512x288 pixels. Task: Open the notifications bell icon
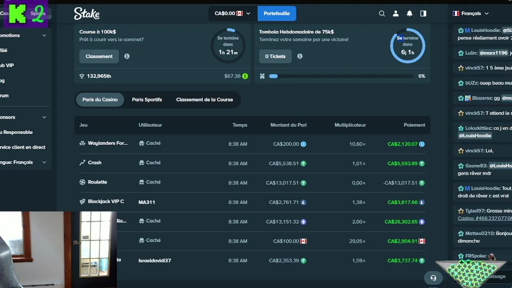[x=410, y=14]
